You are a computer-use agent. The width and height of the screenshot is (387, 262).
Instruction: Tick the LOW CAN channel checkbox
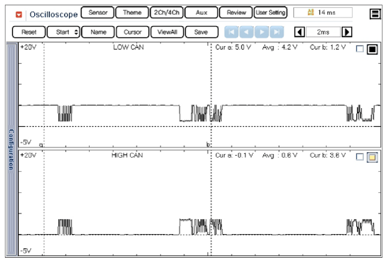[360, 50]
